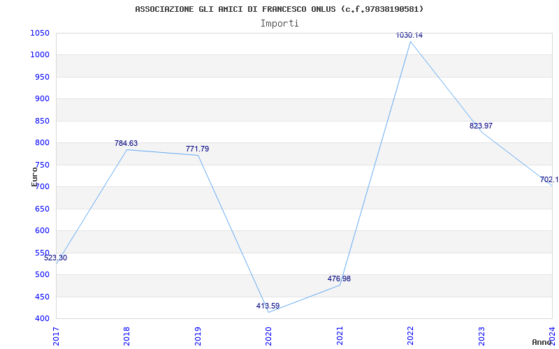Click the 450 y-axis tick label
Image resolution: width=559 pixels, height=349 pixels.
click(x=42, y=297)
